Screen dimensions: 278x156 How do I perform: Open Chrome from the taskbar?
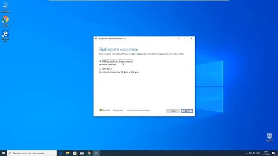89,153
